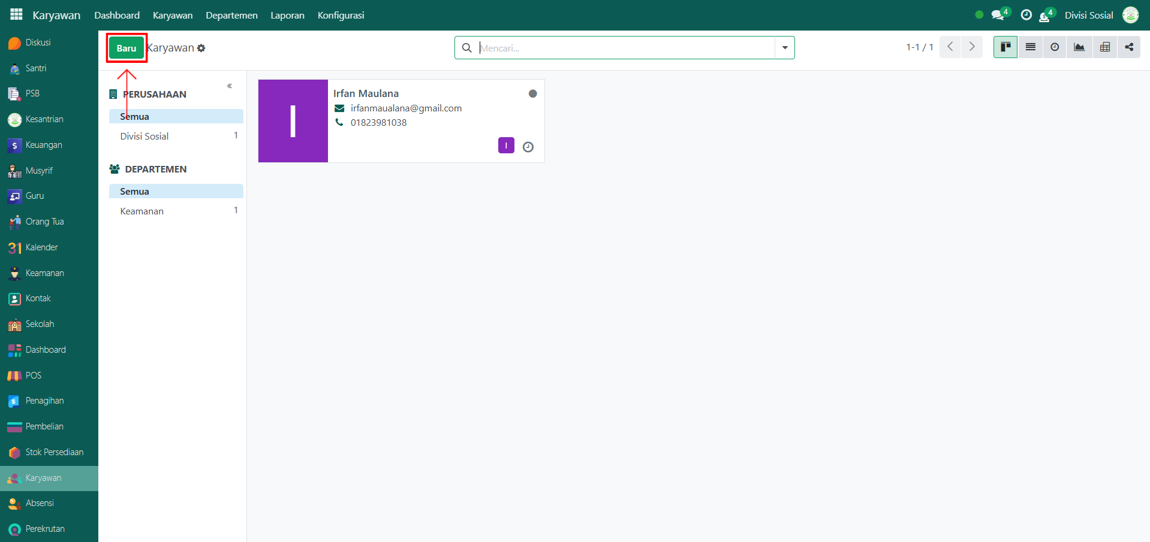Open the hierarchy view icon
This screenshot has width=1150, height=542.
point(1129,47)
